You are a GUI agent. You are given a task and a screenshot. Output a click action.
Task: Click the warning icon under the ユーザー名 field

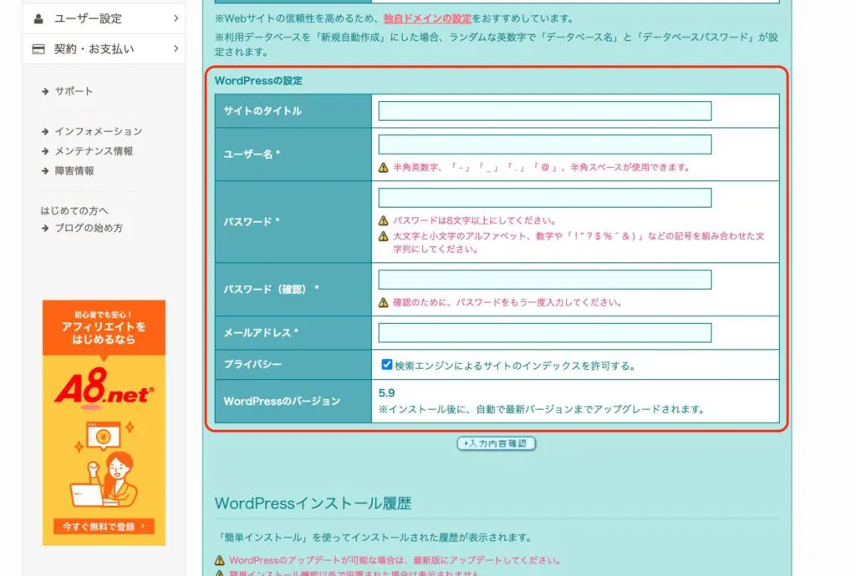(x=384, y=168)
